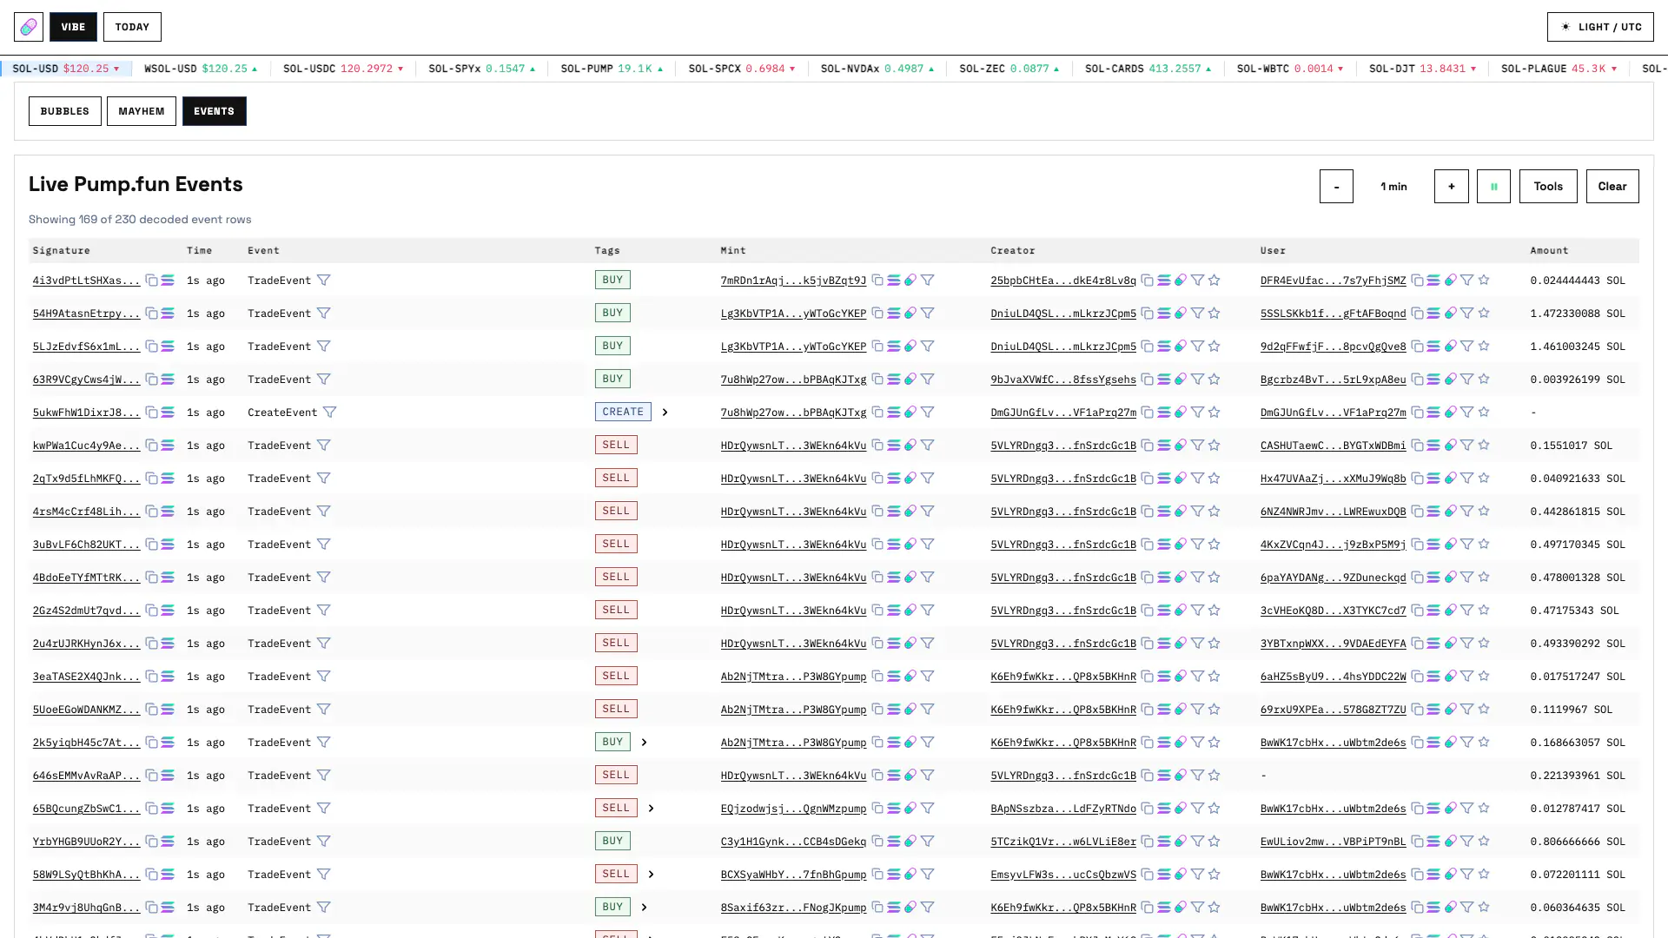Star creator 25bpbCHtEa...dkE4r8Lv8q
This screenshot has width=1668, height=938.
click(1215, 281)
